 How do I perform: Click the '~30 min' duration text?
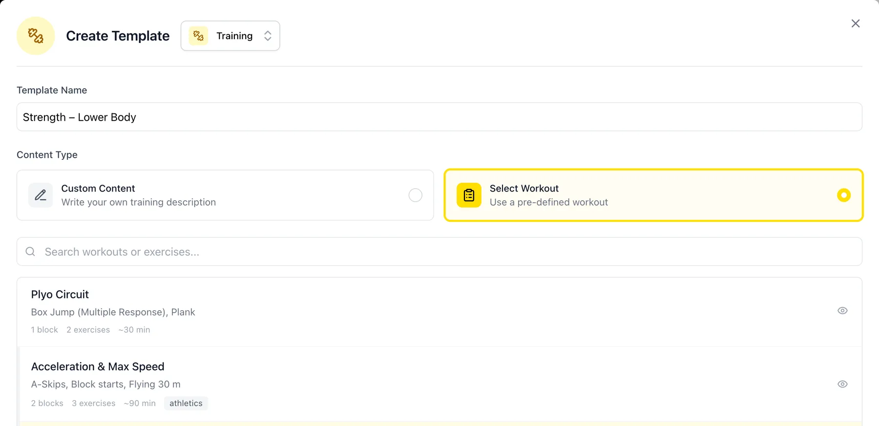tap(134, 330)
